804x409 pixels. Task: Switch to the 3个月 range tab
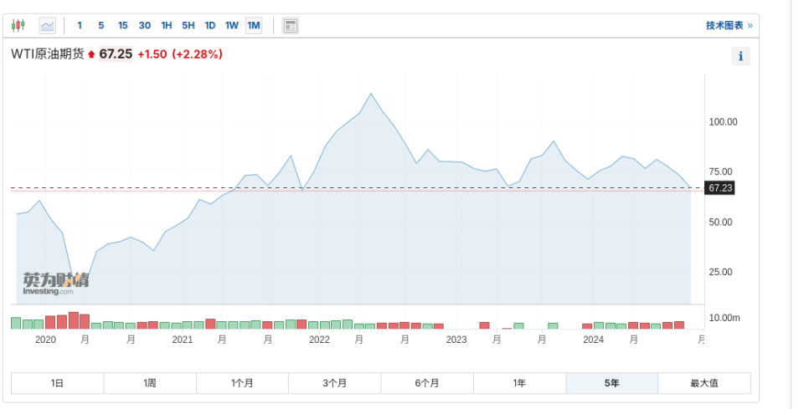coord(334,383)
